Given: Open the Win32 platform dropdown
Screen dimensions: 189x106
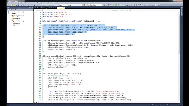Looking at the screenshot, I should 81,5.
